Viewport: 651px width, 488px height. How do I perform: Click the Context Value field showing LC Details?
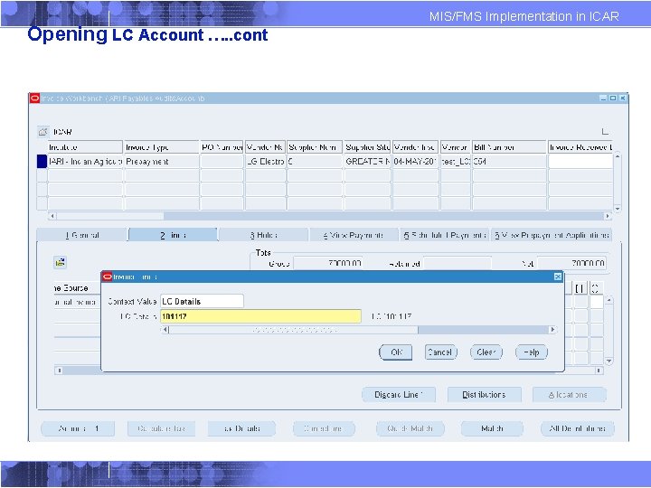pos(202,301)
